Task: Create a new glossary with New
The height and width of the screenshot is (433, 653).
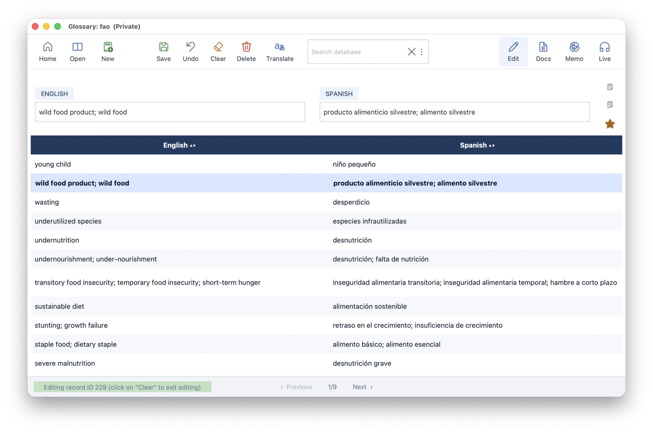Action: [x=108, y=52]
